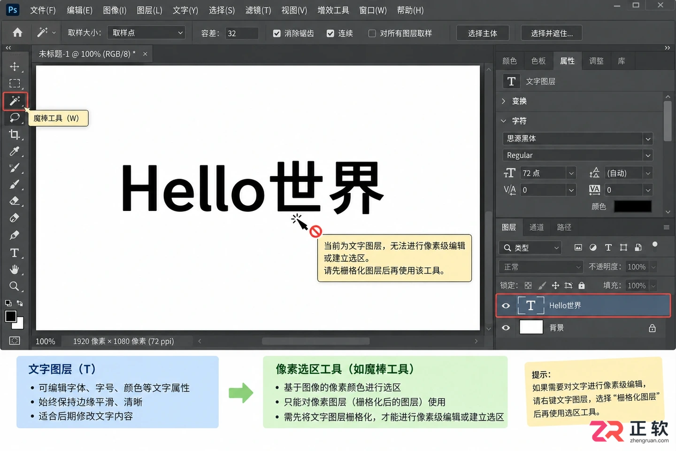The width and height of the screenshot is (676, 451).
Task: Switch to the 调整 tab
Action: [x=596, y=61]
